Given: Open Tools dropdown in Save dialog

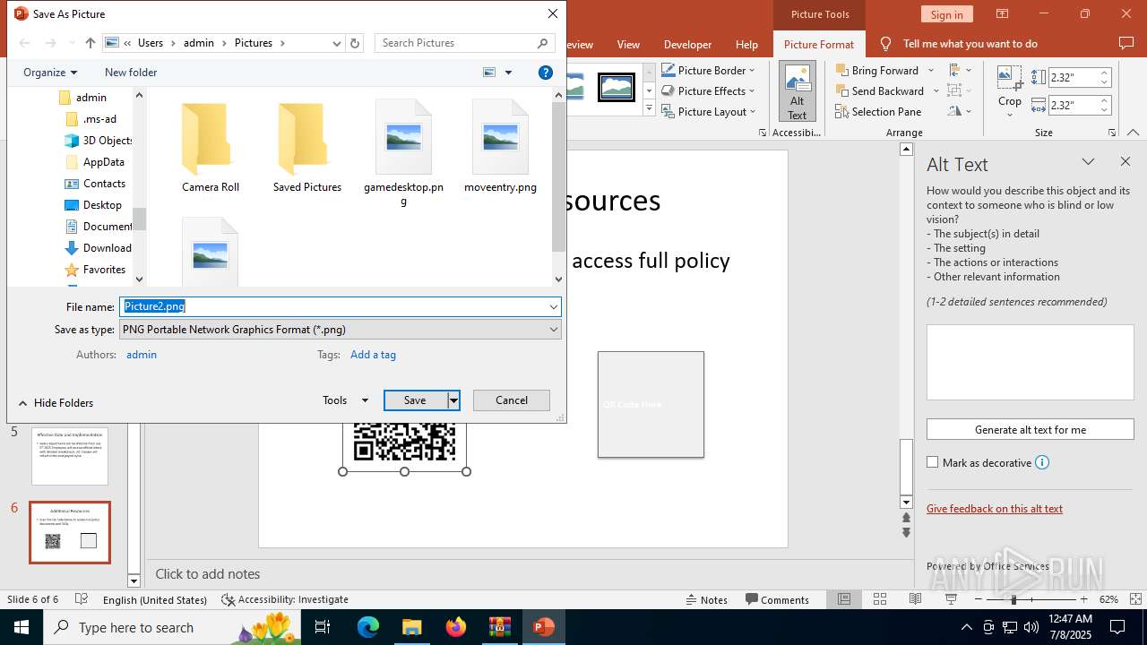Looking at the screenshot, I should click(x=345, y=400).
